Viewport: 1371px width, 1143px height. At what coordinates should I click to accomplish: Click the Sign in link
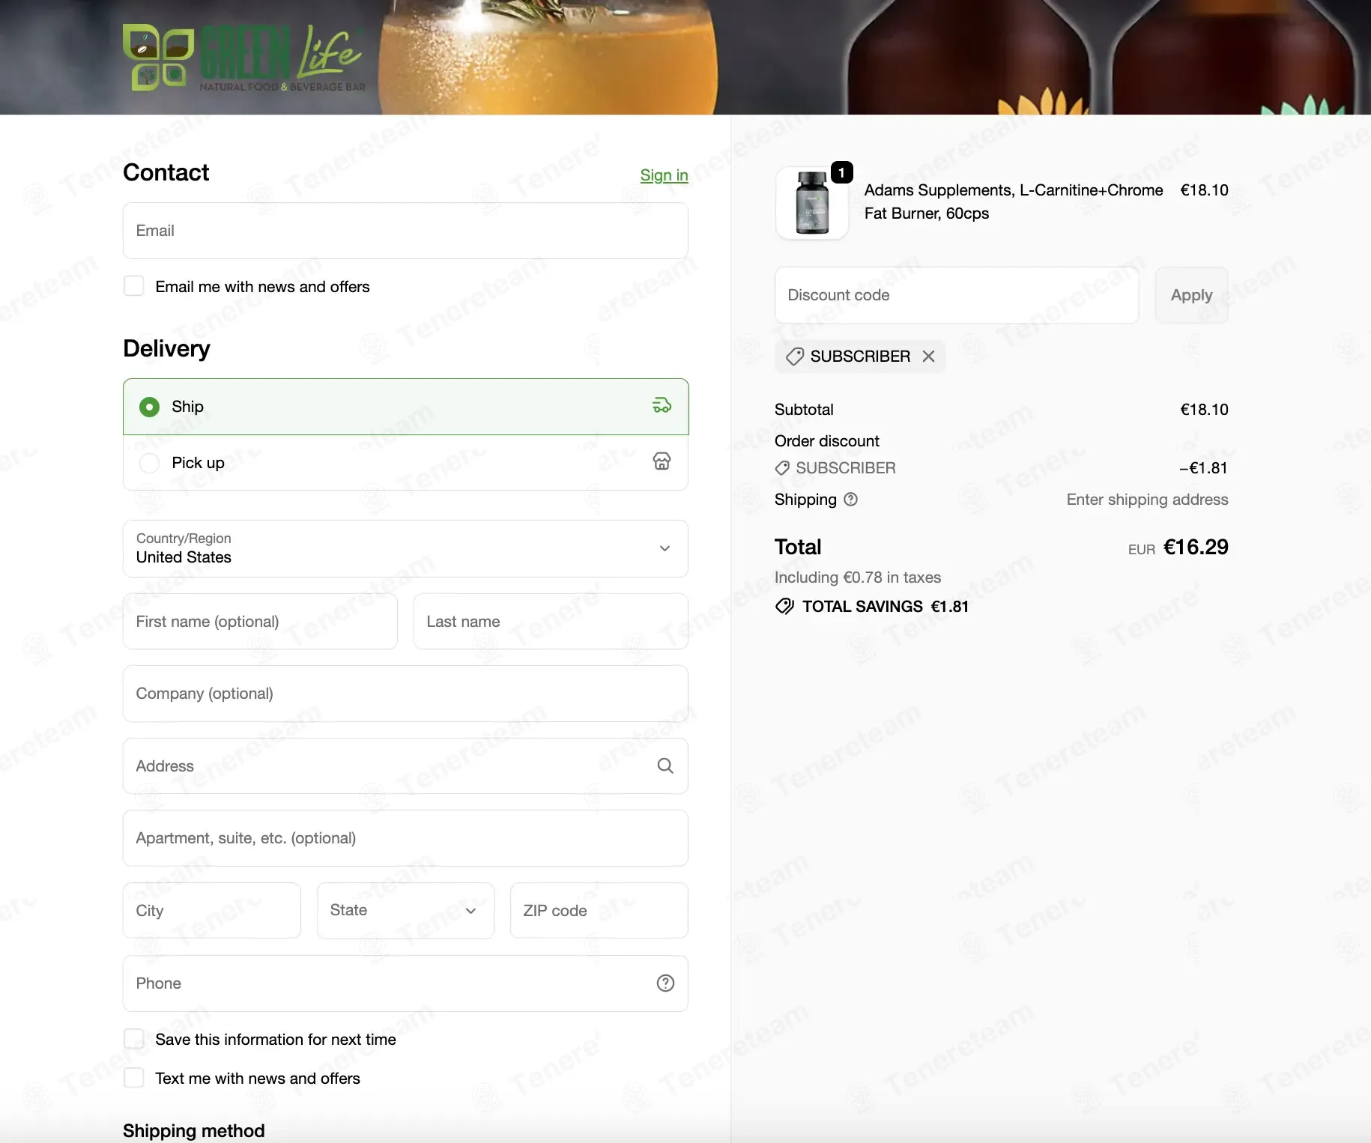(x=663, y=175)
